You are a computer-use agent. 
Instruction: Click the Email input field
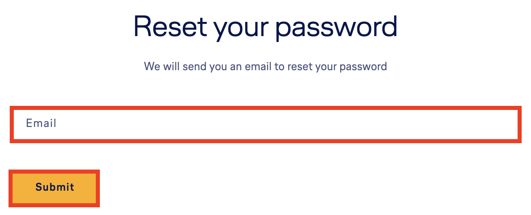[265, 124]
